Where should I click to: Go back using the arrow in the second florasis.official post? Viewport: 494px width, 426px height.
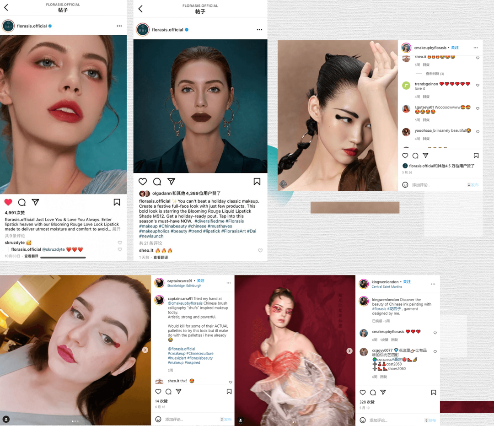[x=140, y=9]
